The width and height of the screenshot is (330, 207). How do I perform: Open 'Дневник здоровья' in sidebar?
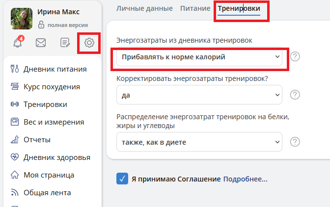[56, 157]
